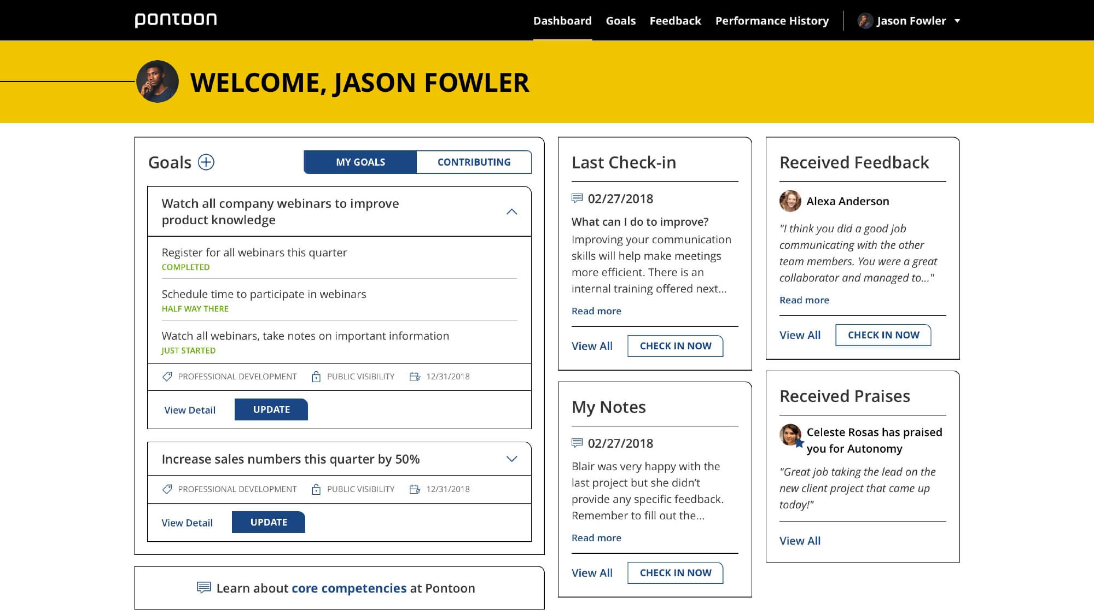1094x615 pixels.
Task: Collapse the first goal chevron
Action: pyautogui.click(x=511, y=212)
